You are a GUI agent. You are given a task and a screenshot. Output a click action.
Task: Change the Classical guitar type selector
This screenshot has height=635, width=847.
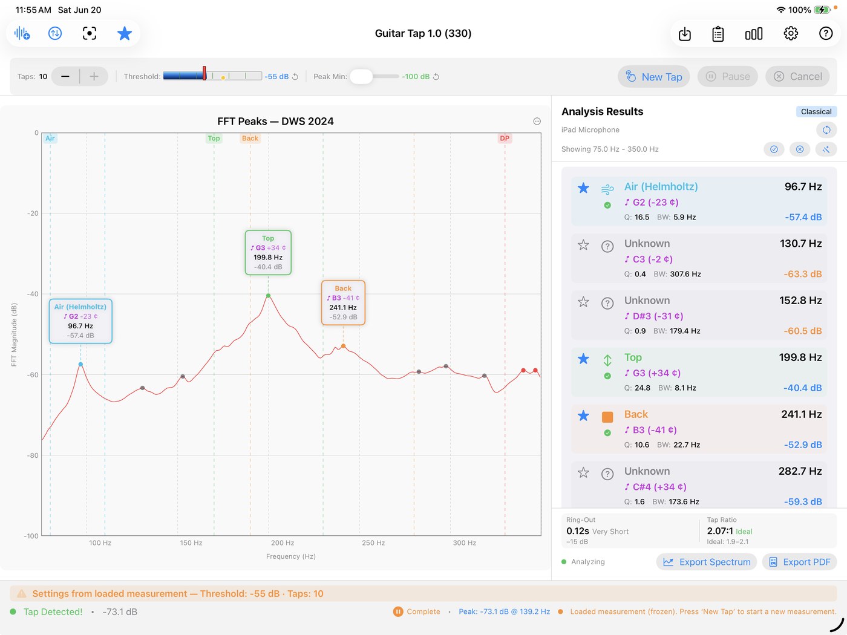[816, 111]
